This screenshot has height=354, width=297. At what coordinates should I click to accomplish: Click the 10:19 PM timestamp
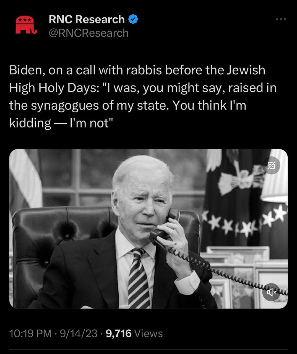click(x=30, y=334)
